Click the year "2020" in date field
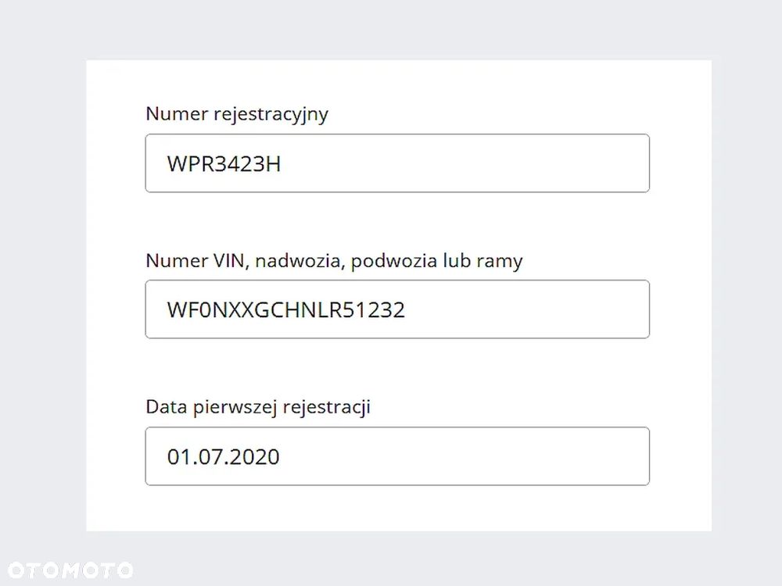 [254, 456]
